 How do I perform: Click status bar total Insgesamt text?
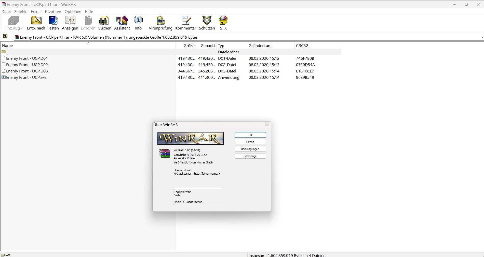pyautogui.click(x=287, y=255)
